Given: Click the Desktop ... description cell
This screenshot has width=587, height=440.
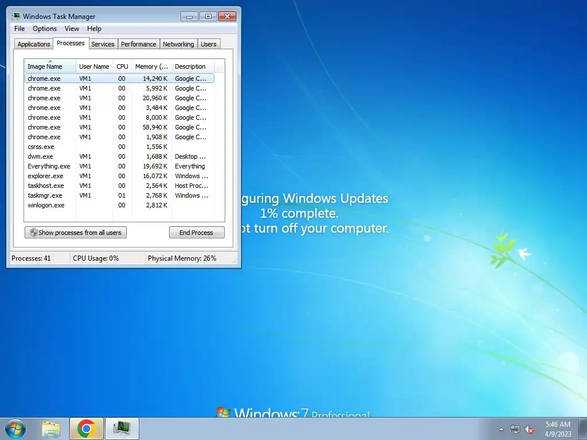Looking at the screenshot, I should coord(190,156).
